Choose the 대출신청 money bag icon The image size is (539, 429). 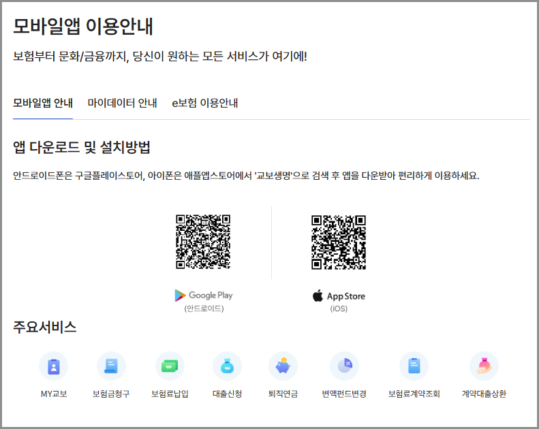click(227, 366)
